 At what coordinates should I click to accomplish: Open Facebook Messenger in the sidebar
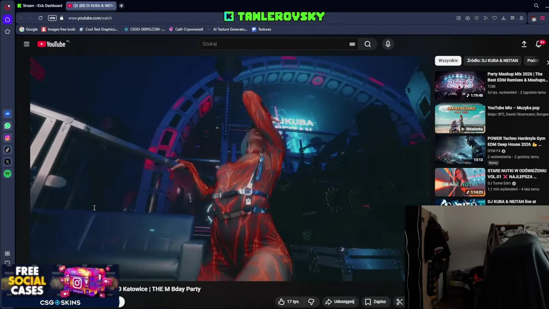point(7,114)
